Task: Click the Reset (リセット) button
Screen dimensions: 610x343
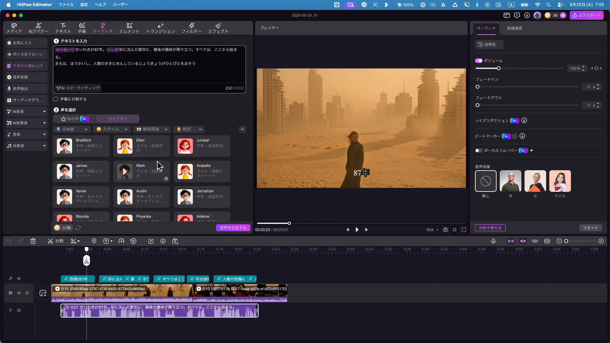Action: point(591,228)
